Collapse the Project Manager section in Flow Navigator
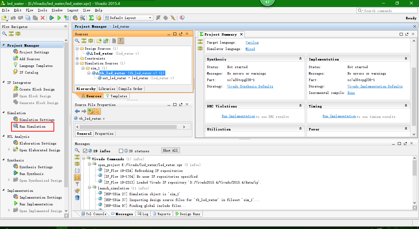The height and width of the screenshot is (229, 419). [x=4, y=45]
